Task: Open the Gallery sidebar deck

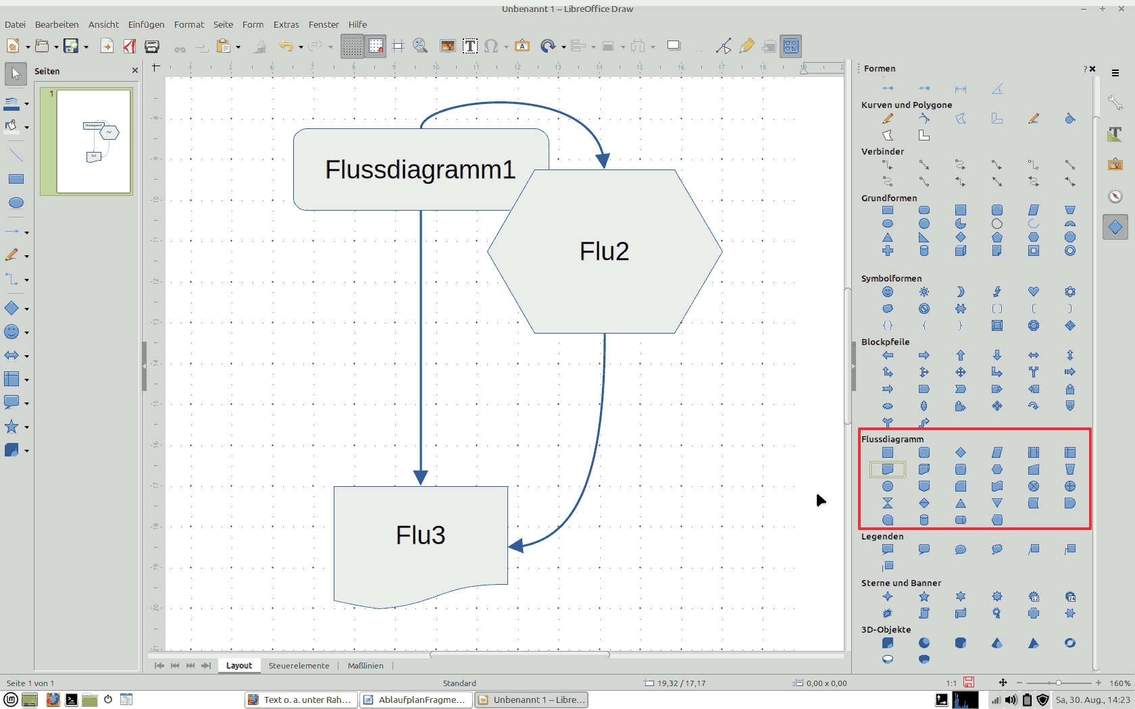Action: coord(1115,164)
